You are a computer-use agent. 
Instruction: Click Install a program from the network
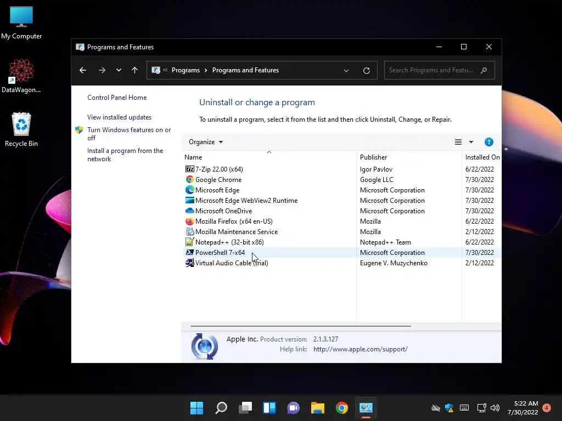coord(125,155)
